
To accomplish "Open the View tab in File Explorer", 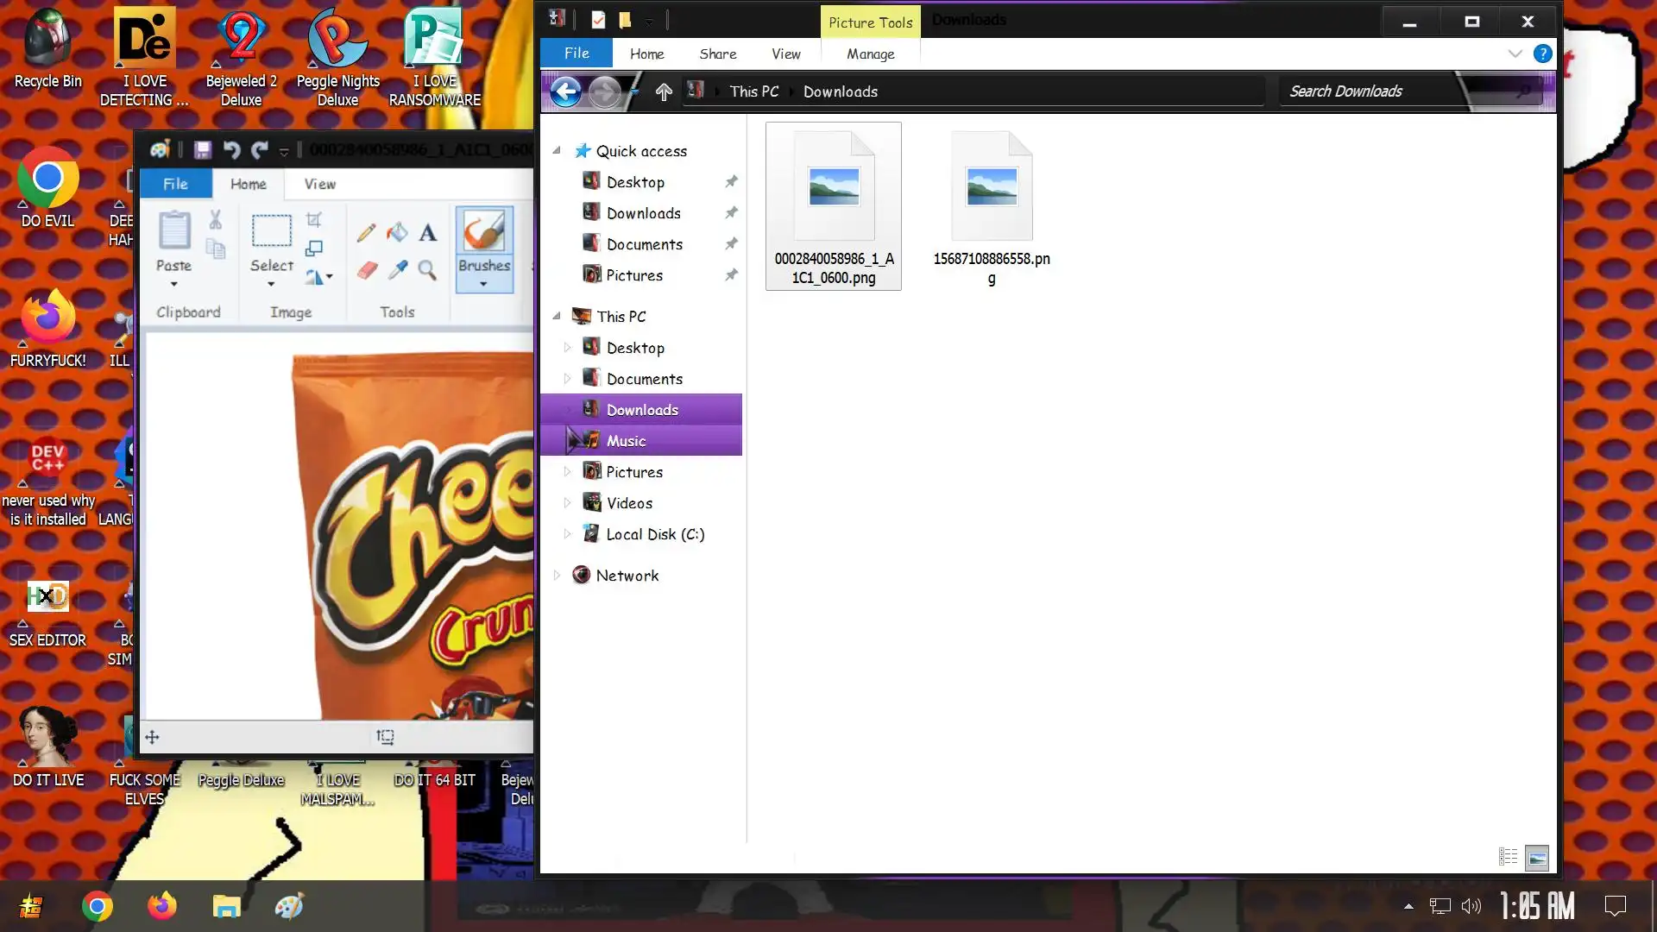I will click(785, 54).
